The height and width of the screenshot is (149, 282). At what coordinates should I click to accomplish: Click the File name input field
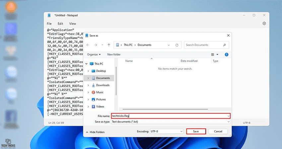171,116
